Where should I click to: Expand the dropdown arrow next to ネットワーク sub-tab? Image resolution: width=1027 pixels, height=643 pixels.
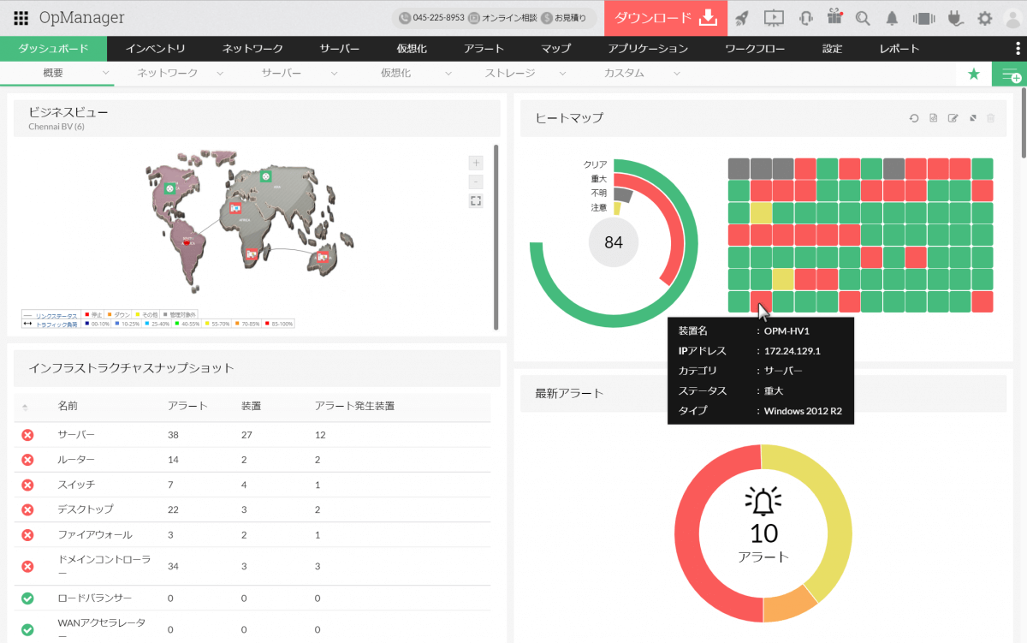click(220, 74)
